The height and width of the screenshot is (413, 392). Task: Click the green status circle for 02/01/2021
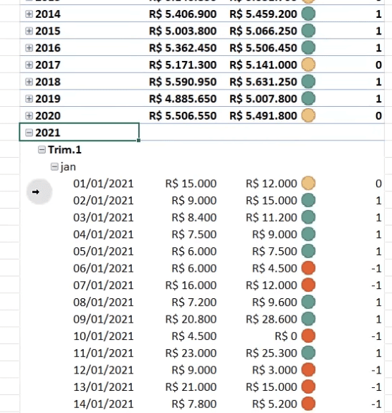[308, 200]
